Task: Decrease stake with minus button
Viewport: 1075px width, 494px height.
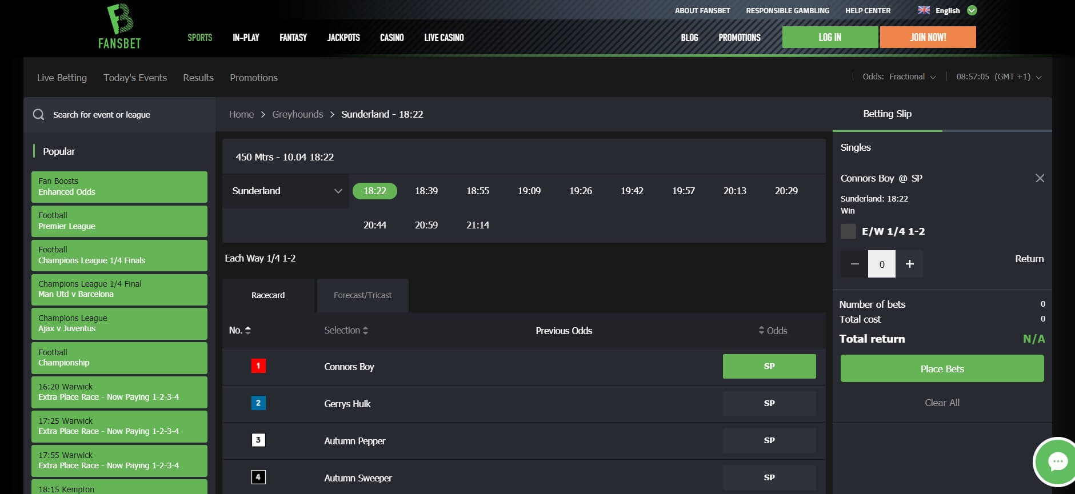Action: point(854,264)
